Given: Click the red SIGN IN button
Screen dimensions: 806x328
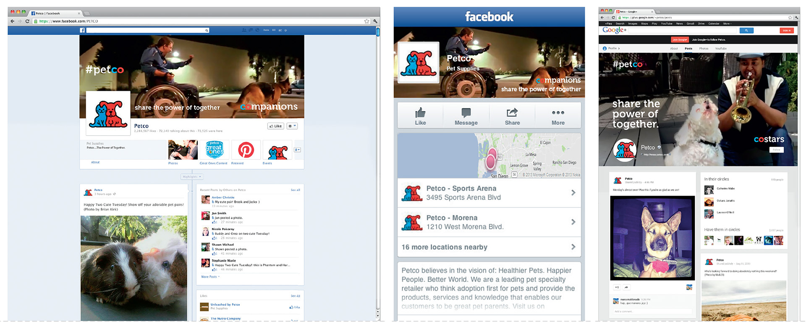Looking at the screenshot, I should click(787, 30).
